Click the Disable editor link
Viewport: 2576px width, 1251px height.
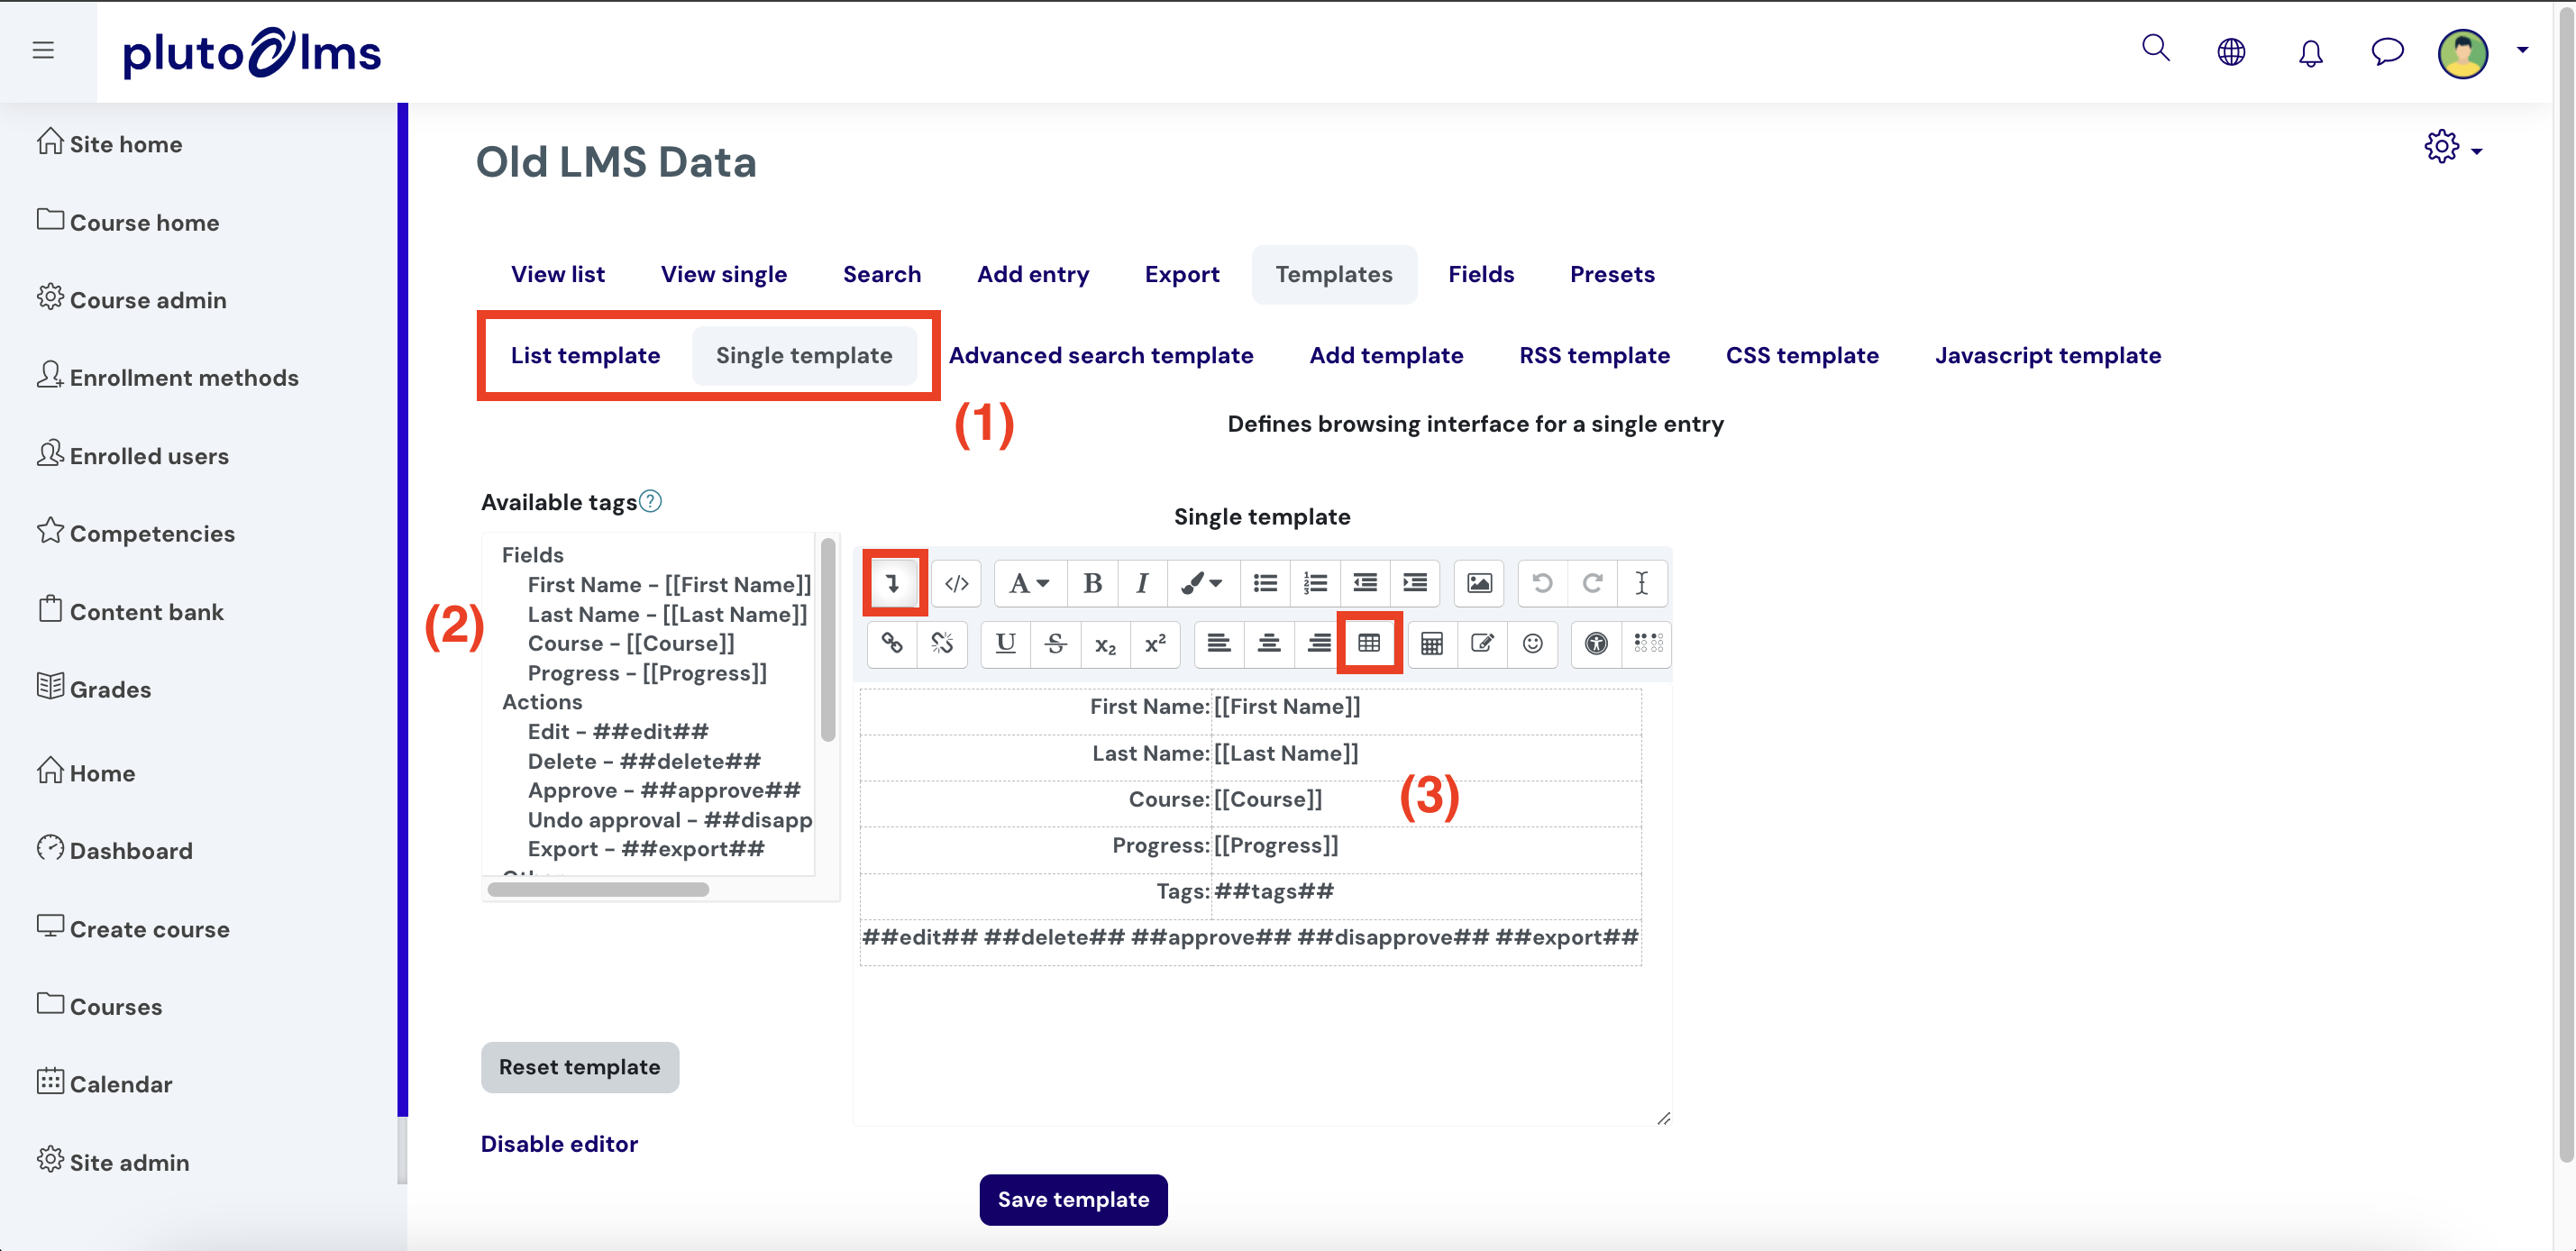tap(559, 1144)
